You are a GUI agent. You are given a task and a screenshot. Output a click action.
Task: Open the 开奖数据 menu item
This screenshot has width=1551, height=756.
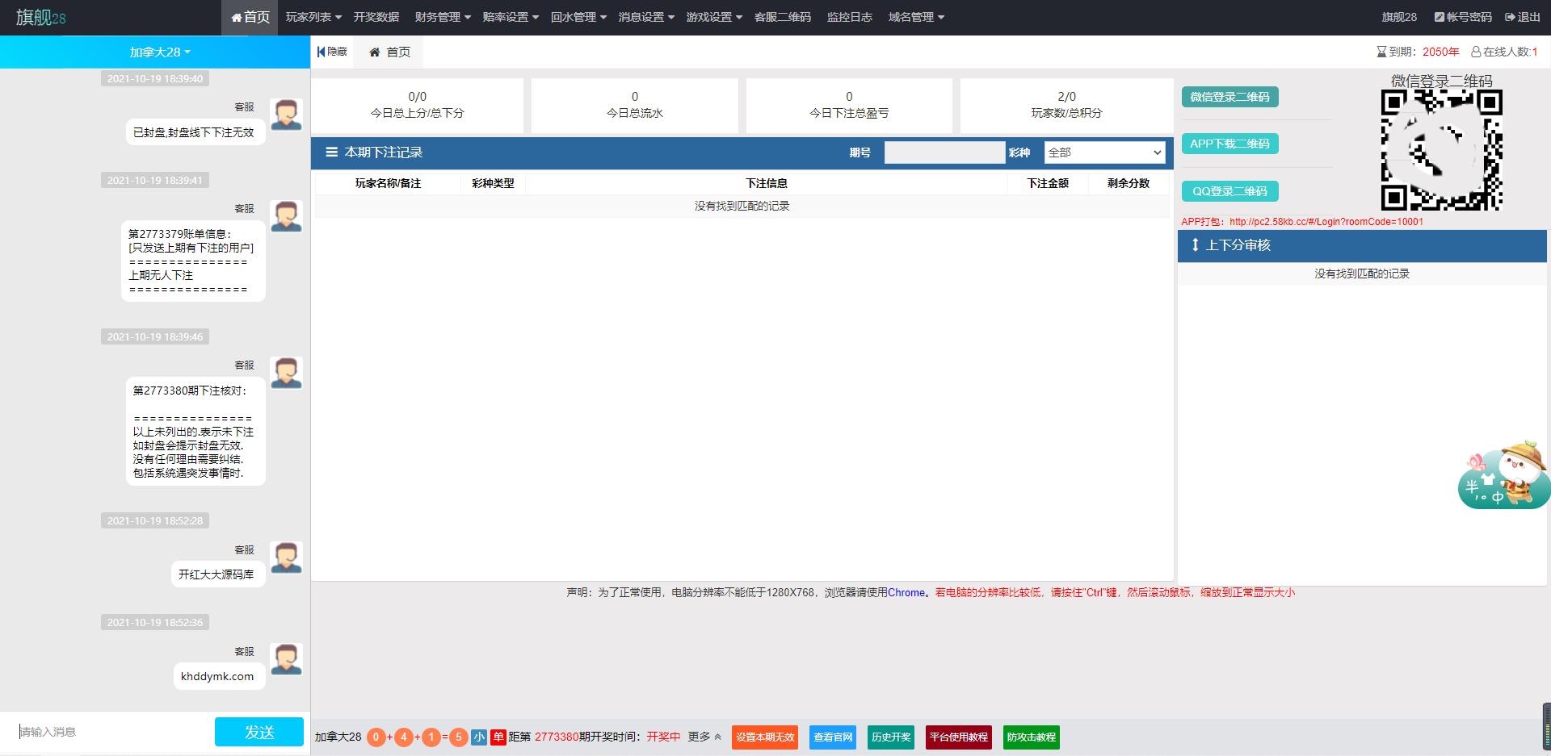[376, 17]
